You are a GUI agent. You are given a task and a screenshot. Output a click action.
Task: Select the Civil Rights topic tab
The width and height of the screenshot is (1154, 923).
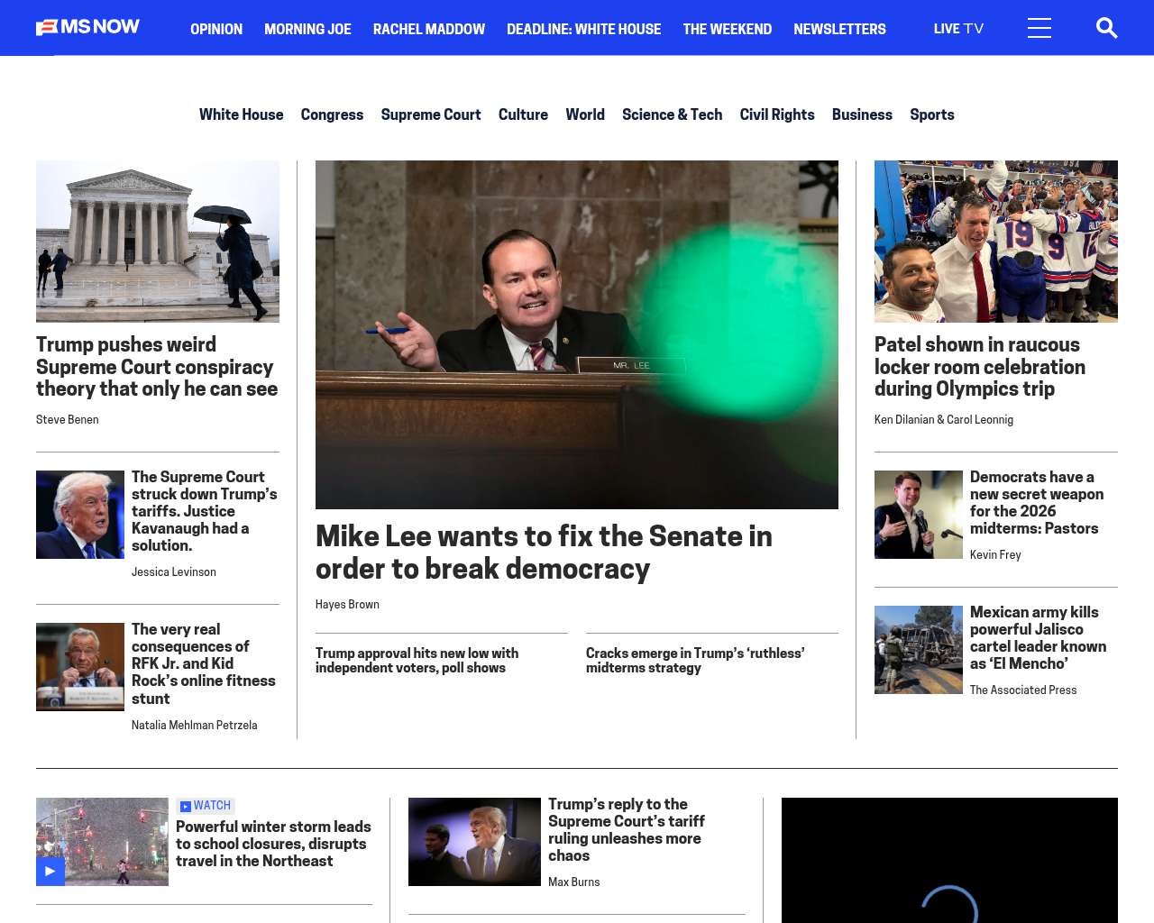pyautogui.click(x=777, y=114)
